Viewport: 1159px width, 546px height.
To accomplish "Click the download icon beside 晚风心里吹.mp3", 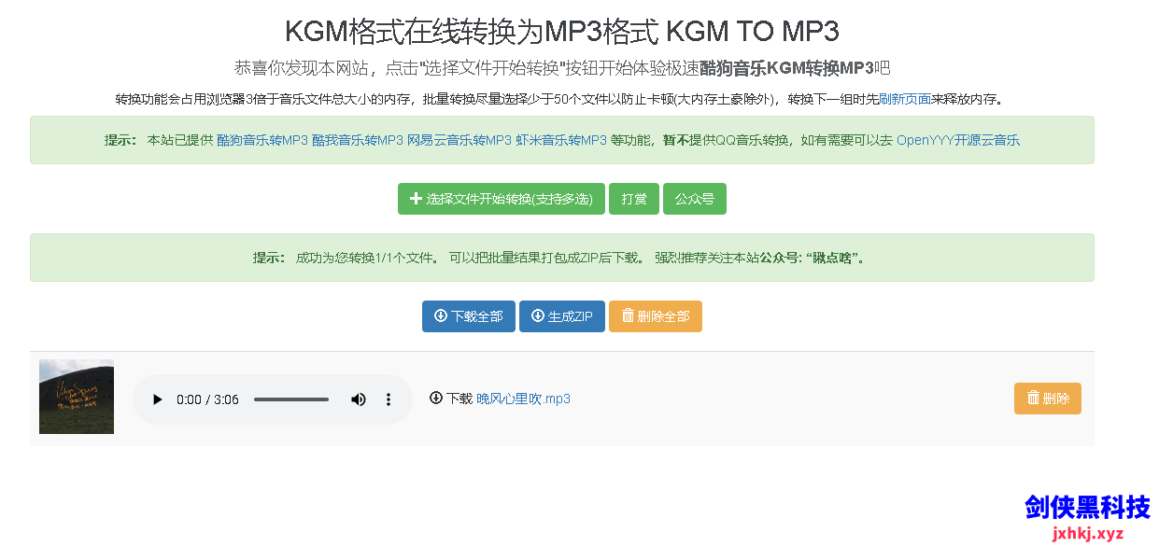I will click(435, 399).
